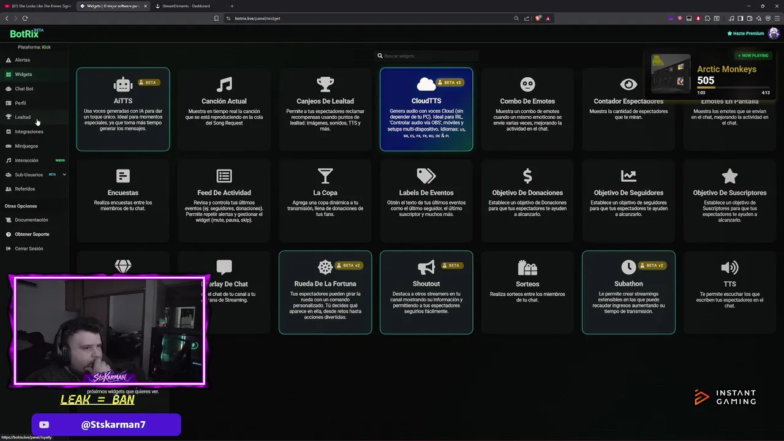Viewport: 784px width, 441px height.
Task: Select the Contador Espectadores eye icon
Action: click(x=628, y=85)
